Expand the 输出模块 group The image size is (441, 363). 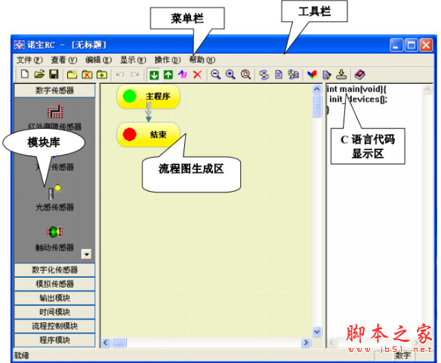click(54, 298)
